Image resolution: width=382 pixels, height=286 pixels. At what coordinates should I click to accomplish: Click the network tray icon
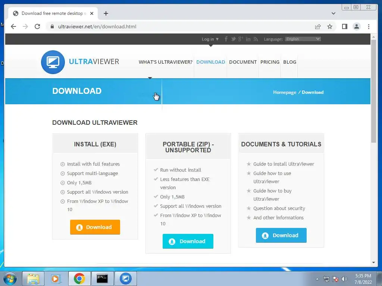[x=326, y=279]
